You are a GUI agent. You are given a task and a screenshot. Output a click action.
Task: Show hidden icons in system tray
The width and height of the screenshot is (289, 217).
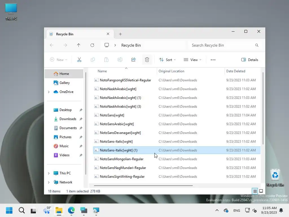(x=217, y=210)
